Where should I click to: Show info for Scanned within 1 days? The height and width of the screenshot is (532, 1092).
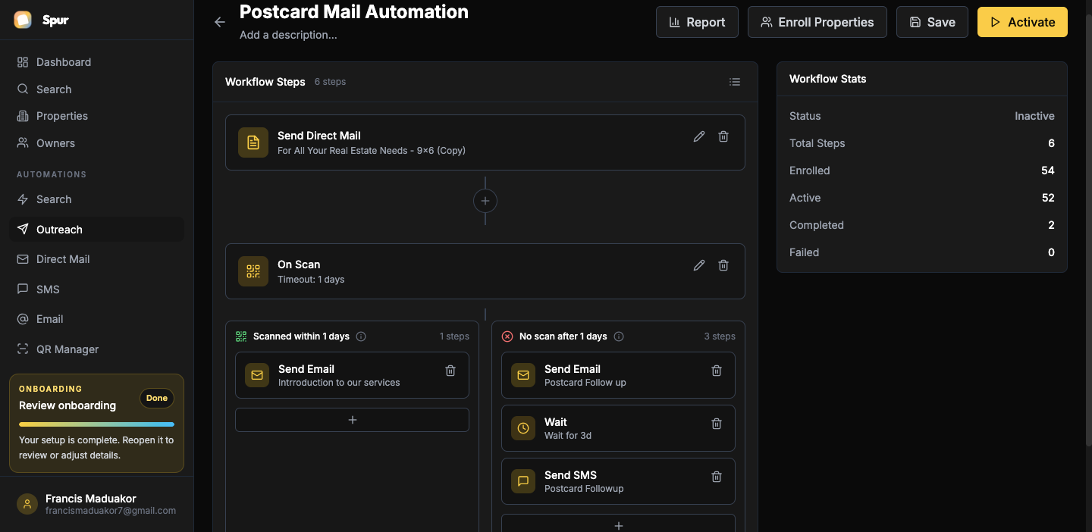(x=361, y=336)
